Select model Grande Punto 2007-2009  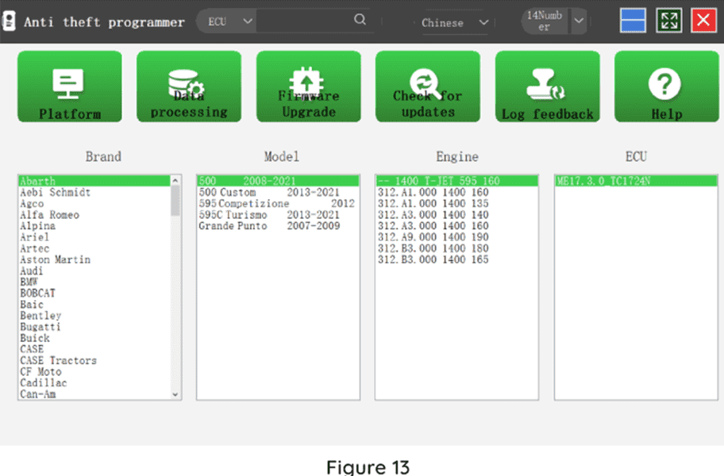point(278,226)
